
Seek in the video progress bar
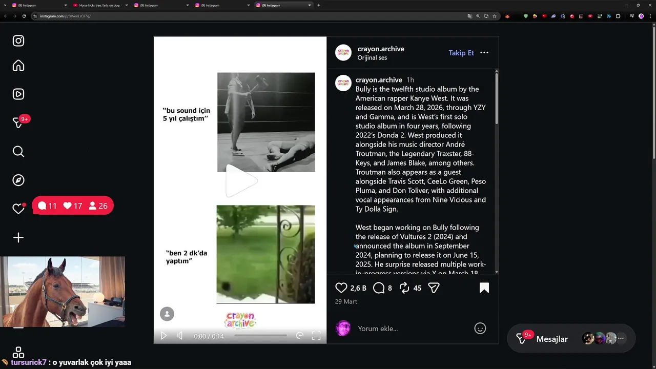click(x=260, y=336)
